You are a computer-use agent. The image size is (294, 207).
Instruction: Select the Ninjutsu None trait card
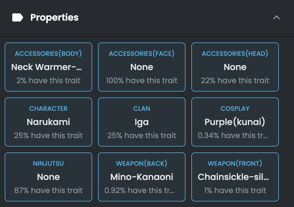click(x=48, y=177)
